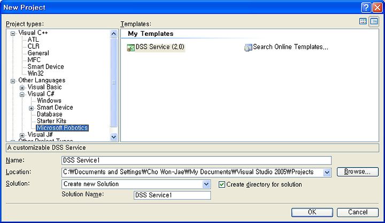The height and width of the screenshot is (223, 385).
Task: Expand the Visual Basic node
Action: coord(22,88)
